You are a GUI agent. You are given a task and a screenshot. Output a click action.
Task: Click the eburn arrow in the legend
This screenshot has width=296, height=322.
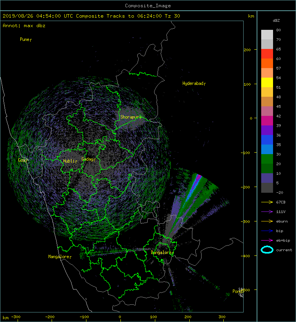pos(267,221)
